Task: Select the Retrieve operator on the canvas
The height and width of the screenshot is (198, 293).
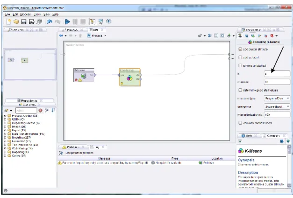Action: 84,75
